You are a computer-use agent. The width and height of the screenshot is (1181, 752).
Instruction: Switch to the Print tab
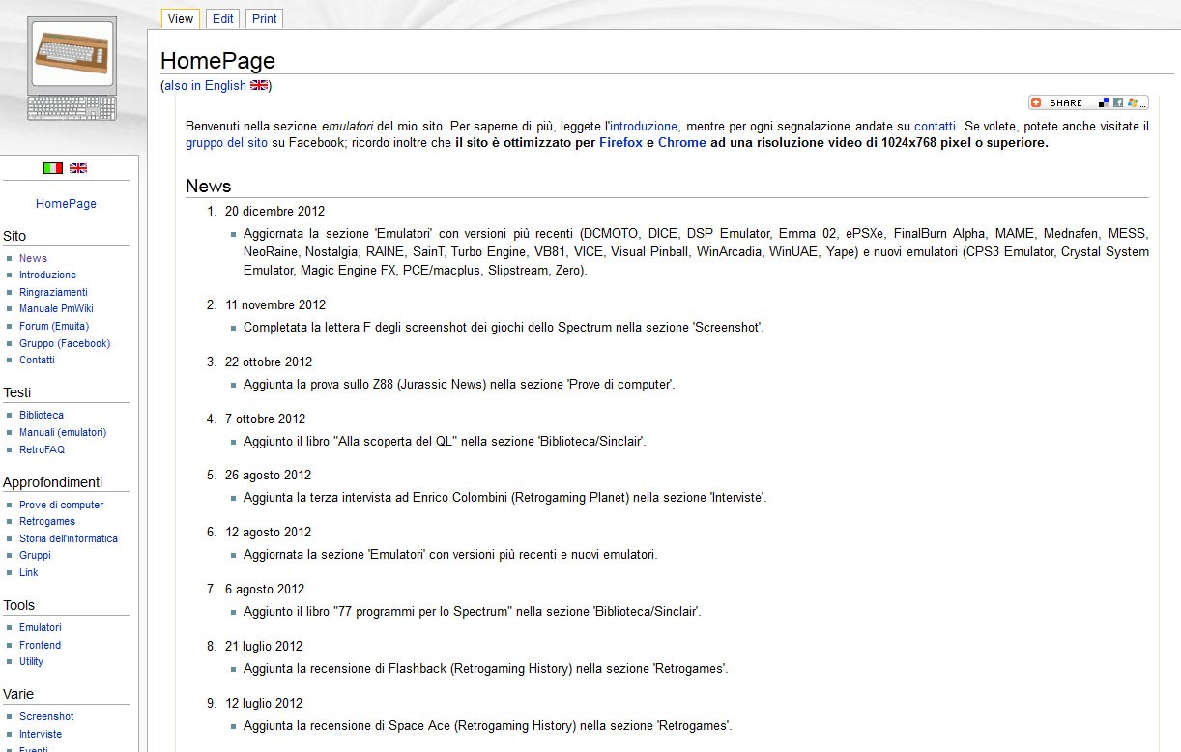pyautogui.click(x=265, y=18)
